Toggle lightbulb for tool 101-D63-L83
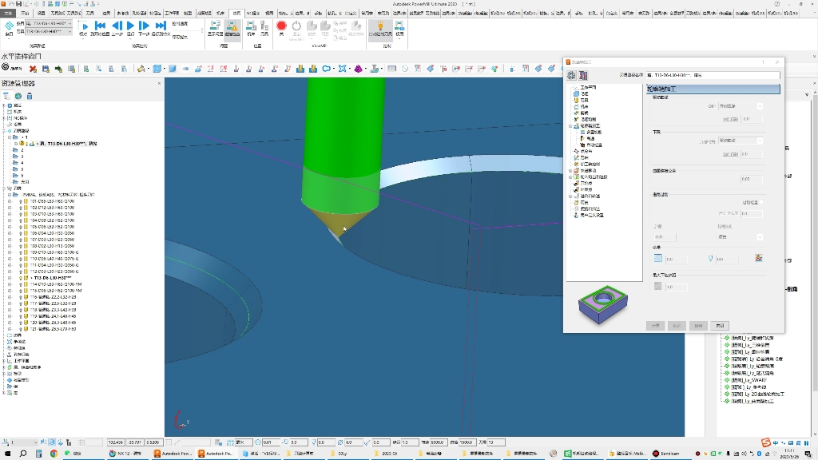The image size is (818, 460). [x=21, y=201]
